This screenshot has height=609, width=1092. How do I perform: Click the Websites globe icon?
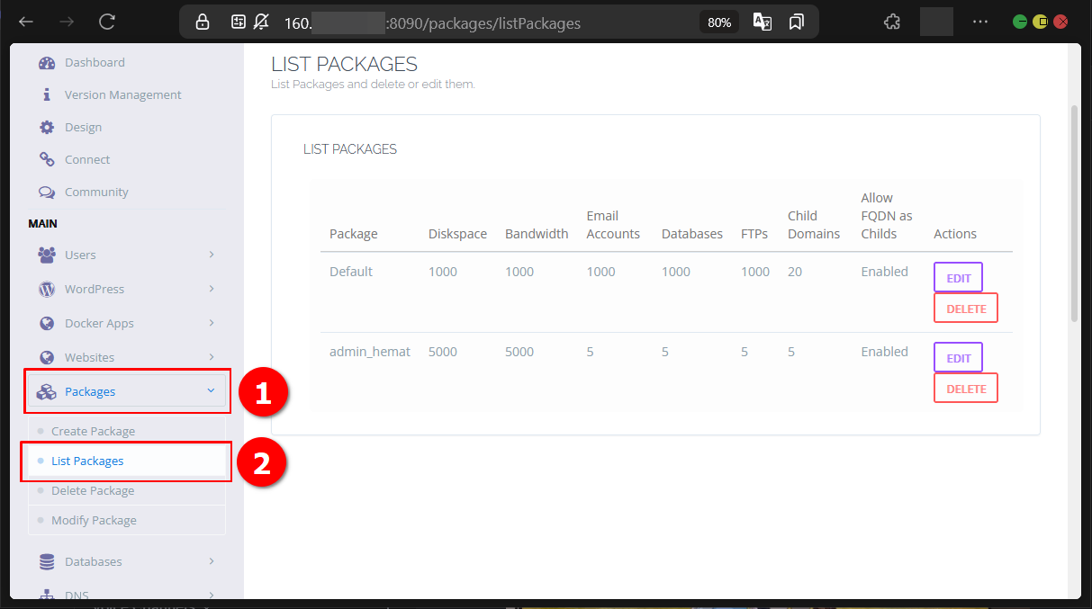pos(47,357)
